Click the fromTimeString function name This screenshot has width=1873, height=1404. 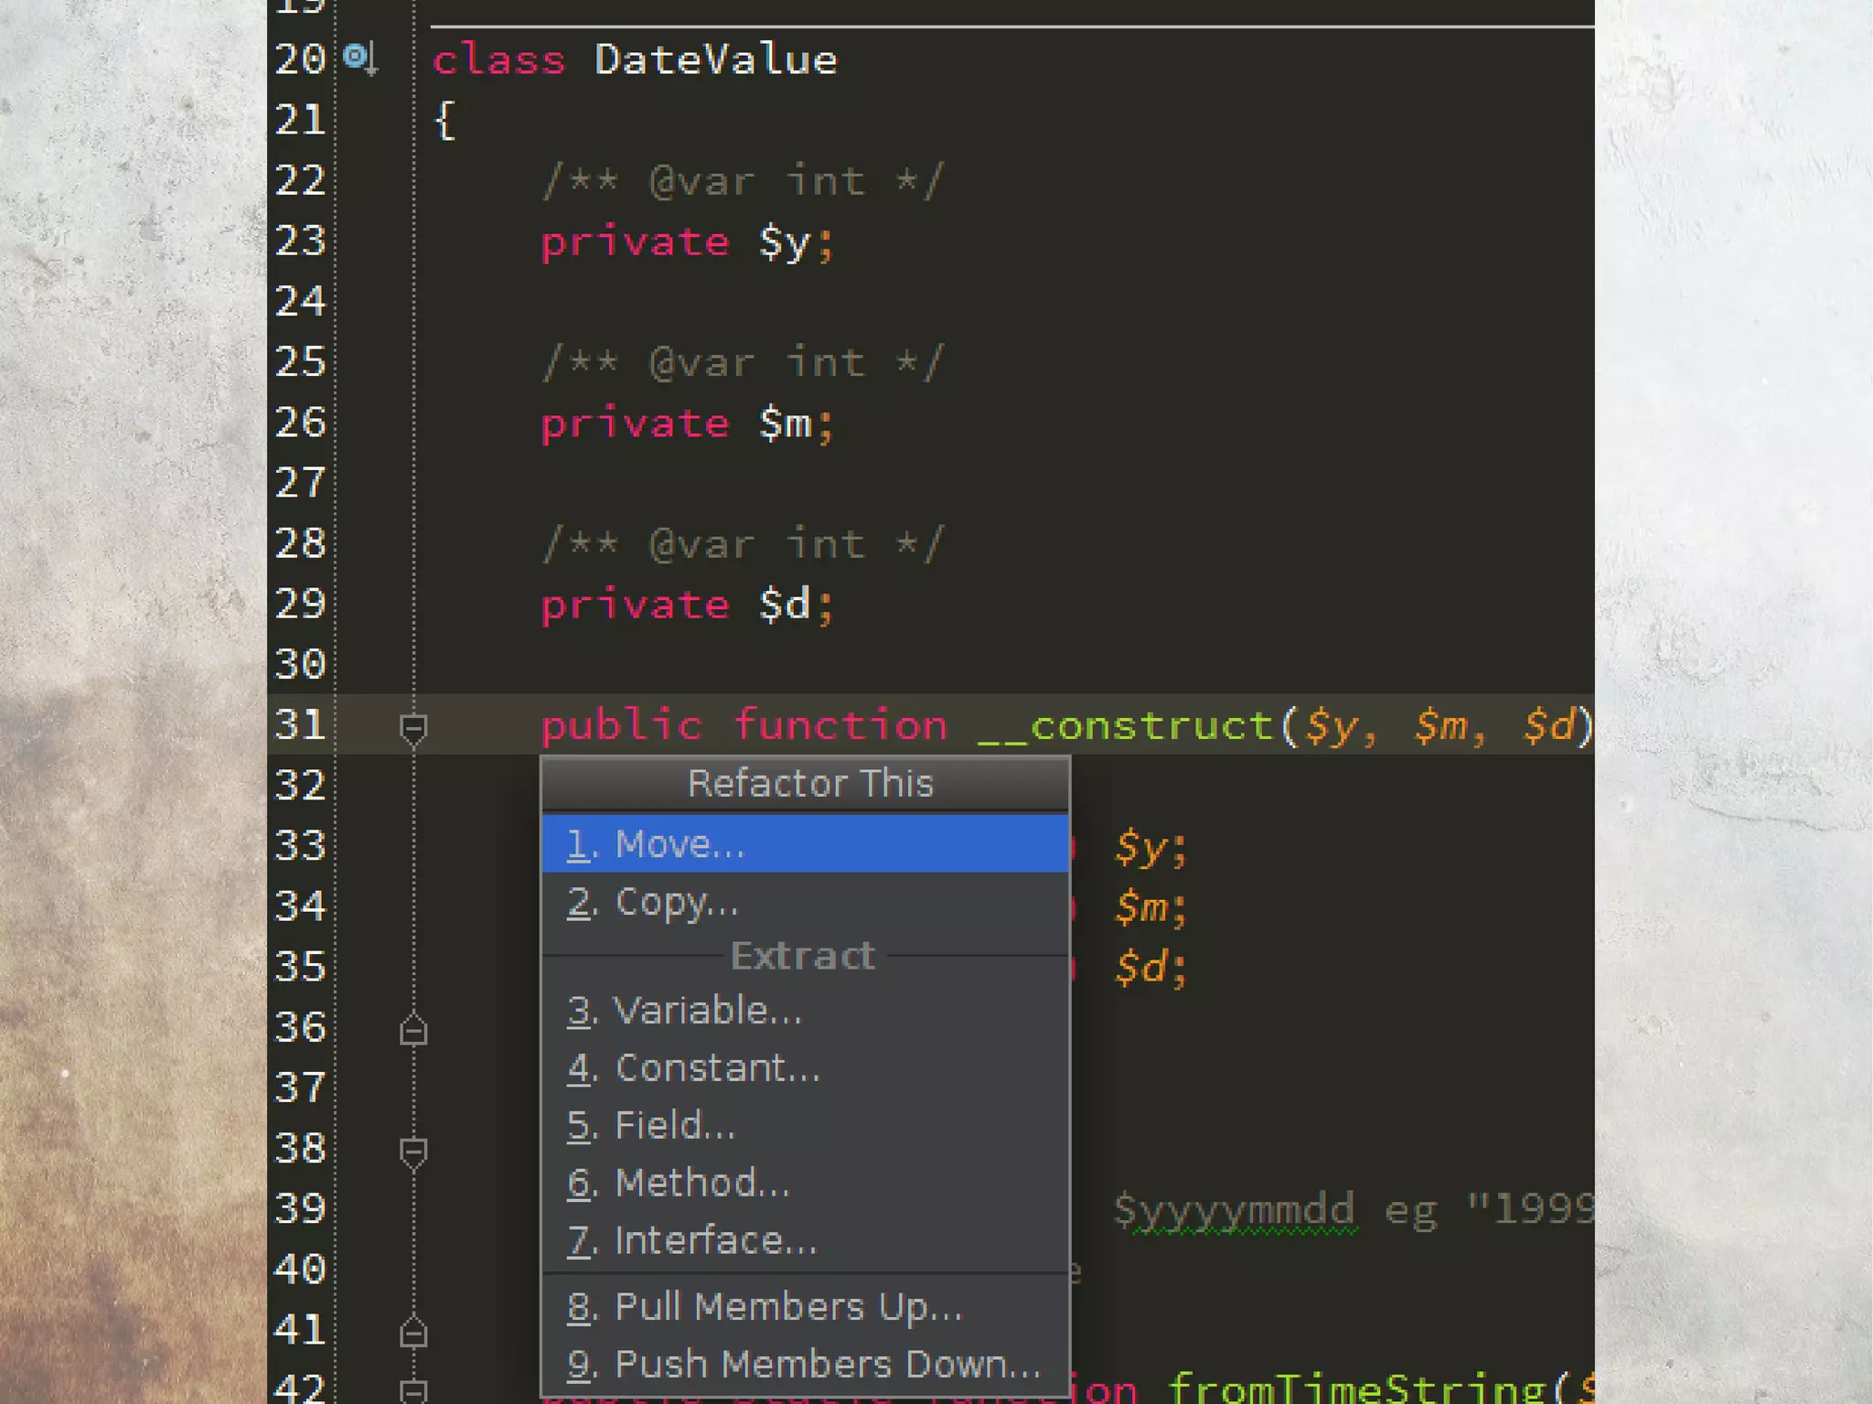(x=1358, y=1388)
